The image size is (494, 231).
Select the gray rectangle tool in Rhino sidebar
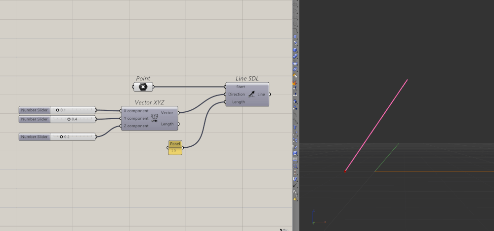pyautogui.click(x=295, y=18)
